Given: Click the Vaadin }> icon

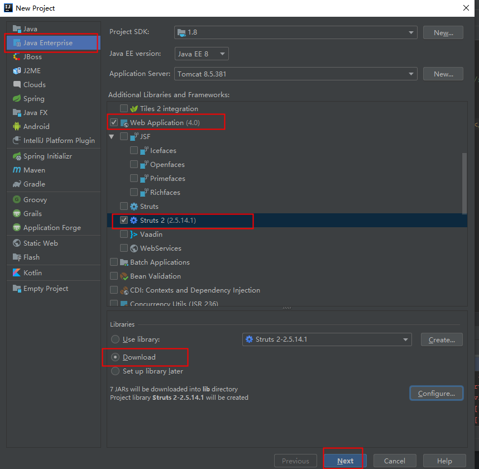Looking at the screenshot, I should pos(134,234).
